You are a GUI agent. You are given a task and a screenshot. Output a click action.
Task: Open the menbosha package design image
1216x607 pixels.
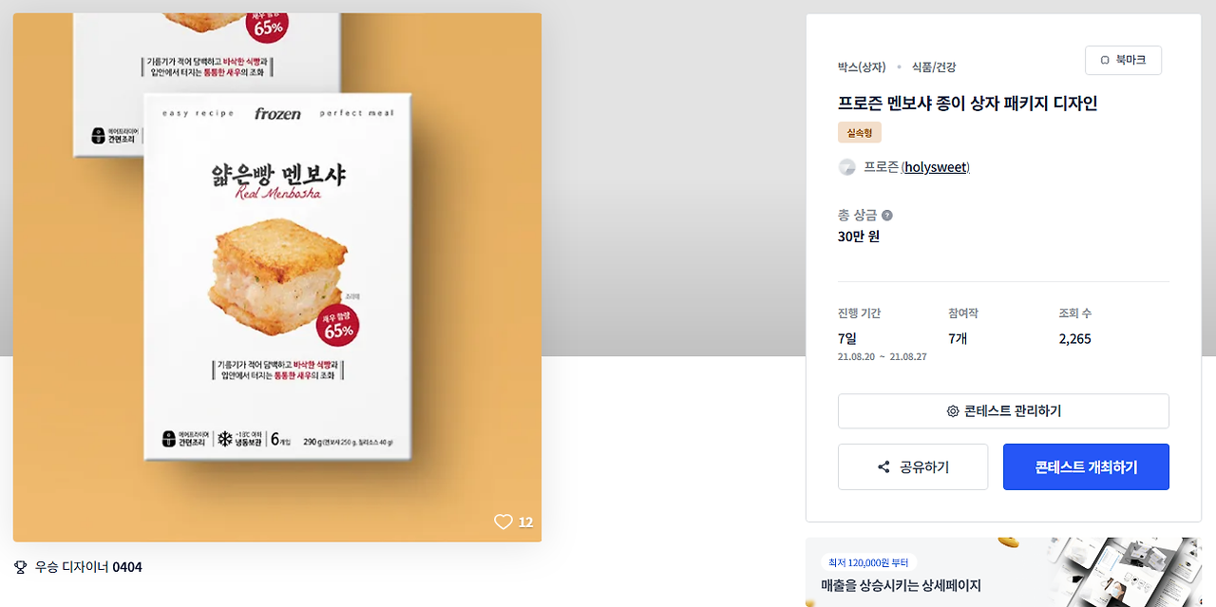(277, 277)
